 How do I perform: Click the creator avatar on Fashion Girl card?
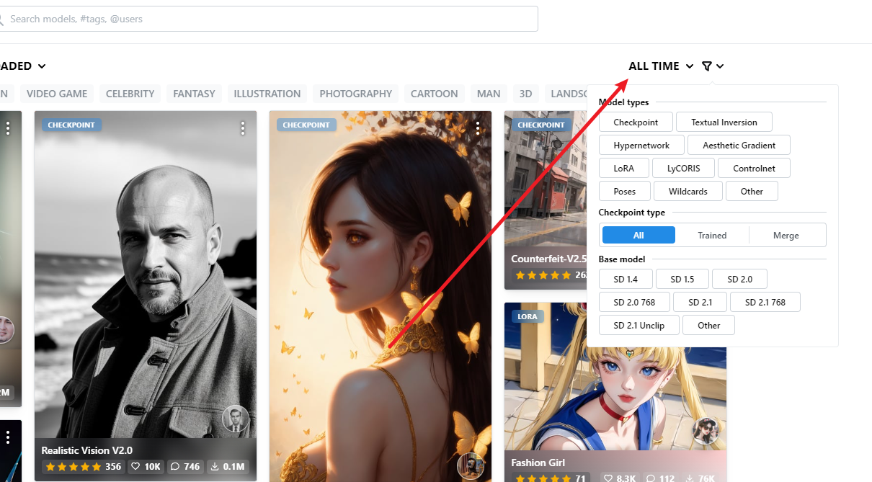(706, 432)
